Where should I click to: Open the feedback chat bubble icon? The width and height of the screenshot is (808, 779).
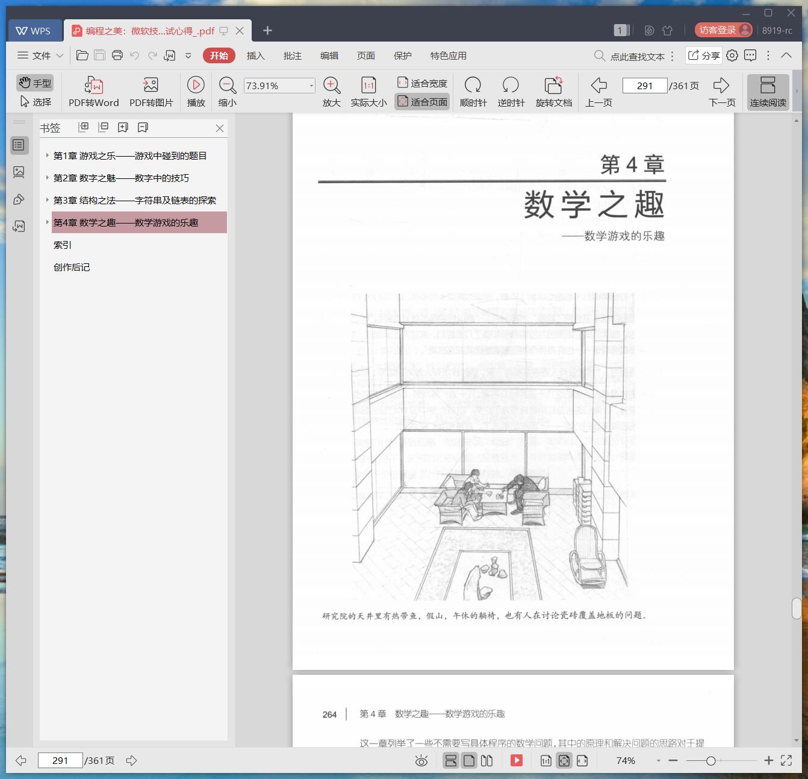pos(750,55)
